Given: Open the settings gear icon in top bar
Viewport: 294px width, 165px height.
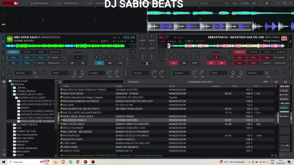Looking at the screenshot, I should 266,3.
